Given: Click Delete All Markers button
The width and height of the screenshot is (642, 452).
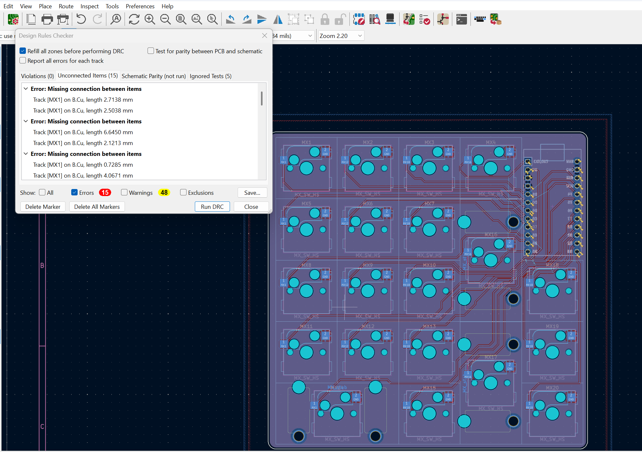Looking at the screenshot, I should 97,207.
